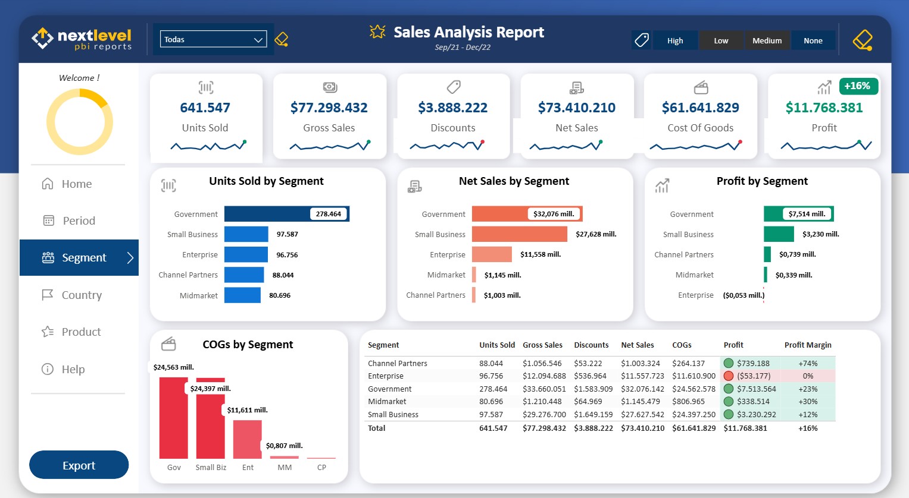Click the cash icon in Gross Sales card
This screenshot has width=909, height=498.
click(330, 87)
